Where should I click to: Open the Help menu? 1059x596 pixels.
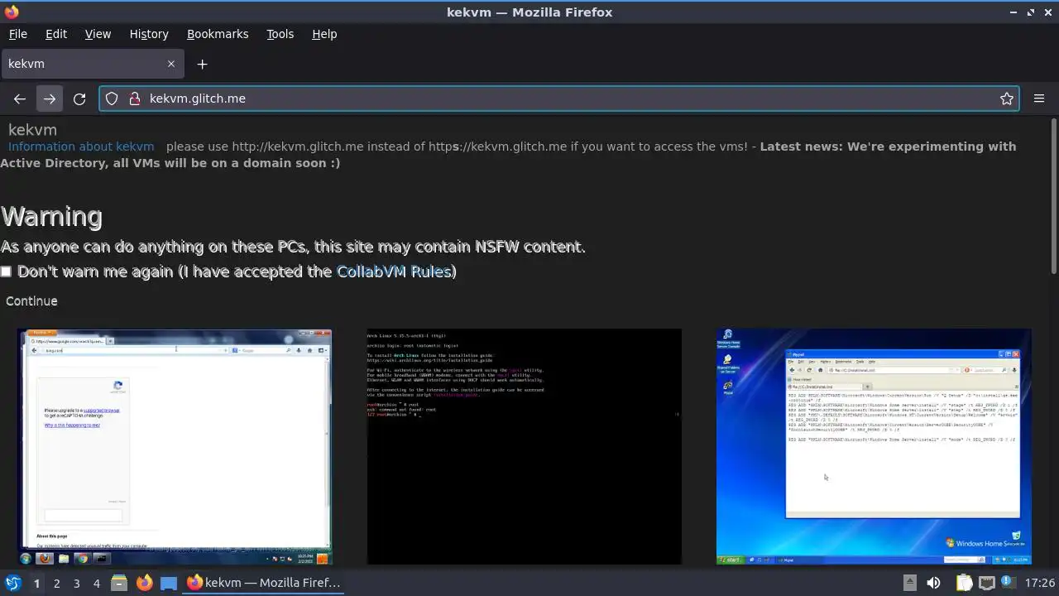pos(324,34)
